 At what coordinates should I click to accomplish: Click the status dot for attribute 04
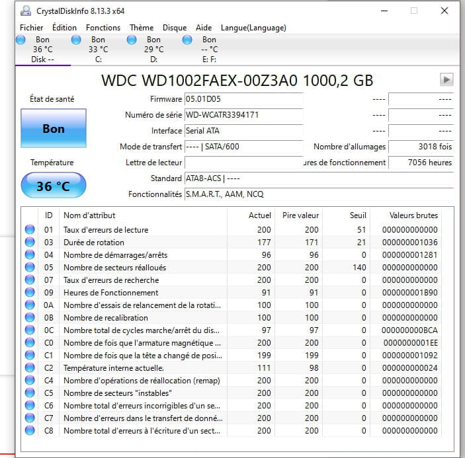[x=30, y=254]
